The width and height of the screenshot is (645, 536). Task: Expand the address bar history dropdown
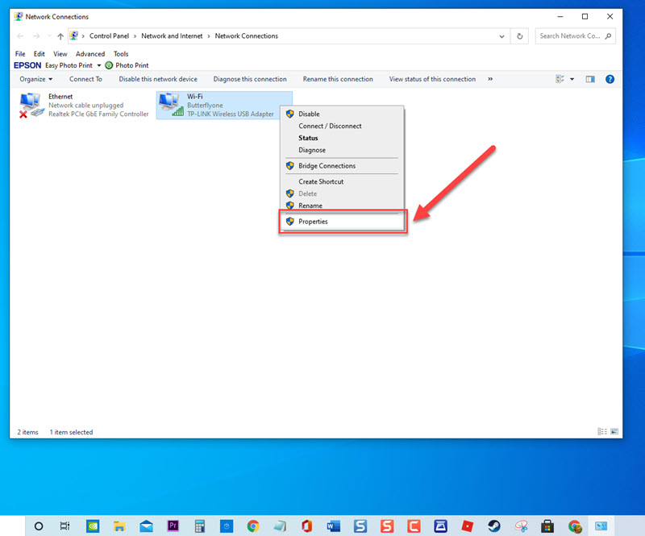(501, 35)
